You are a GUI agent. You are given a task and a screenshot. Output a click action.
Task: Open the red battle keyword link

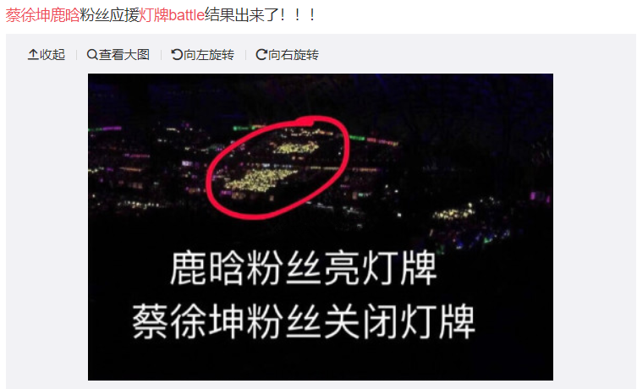[x=187, y=15]
